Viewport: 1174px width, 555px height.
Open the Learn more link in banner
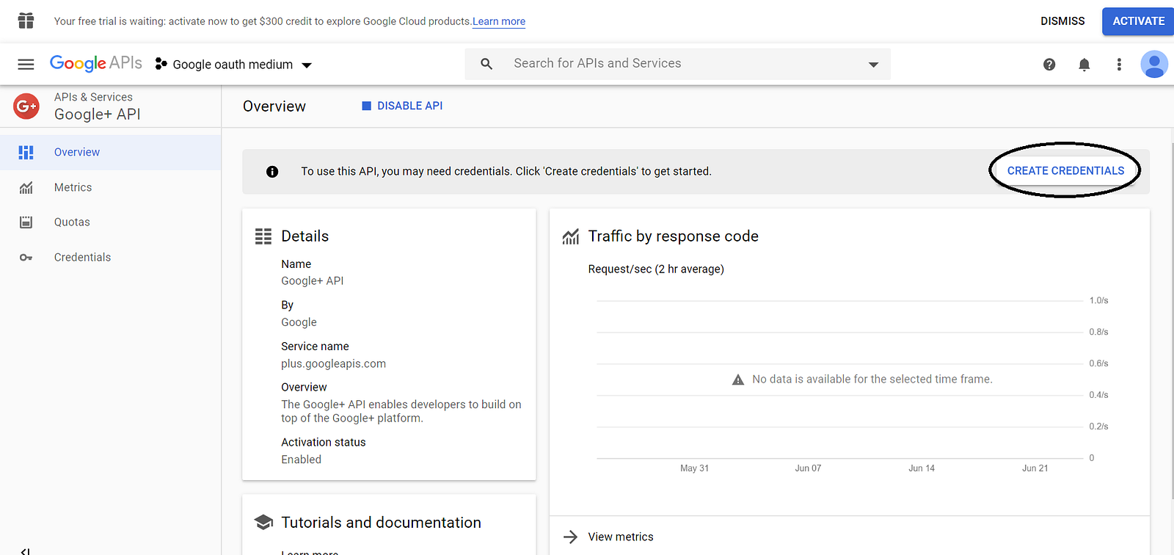499,21
